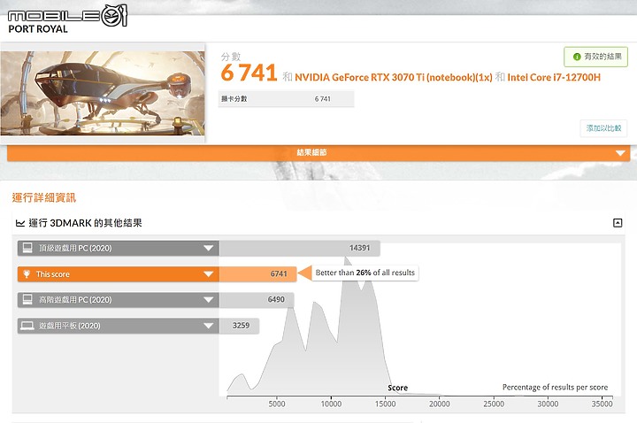Image resolution: width=637 pixels, height=423 pixels.
Task: Expand the 頂級遊戲用 PC (2020) row dropdown arrow
Action: [x=209, y=249]
